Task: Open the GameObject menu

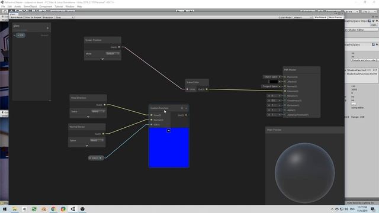Action: point(30,7)
